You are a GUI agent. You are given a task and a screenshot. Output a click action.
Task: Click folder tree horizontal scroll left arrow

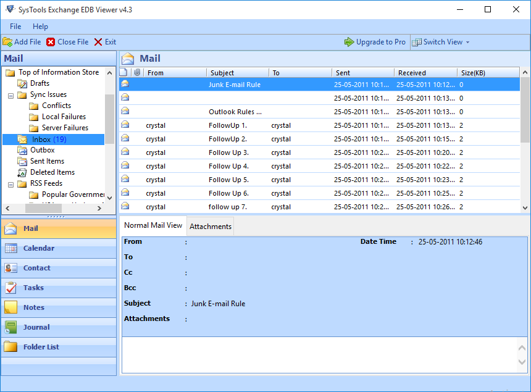click(x=8, y=208)
